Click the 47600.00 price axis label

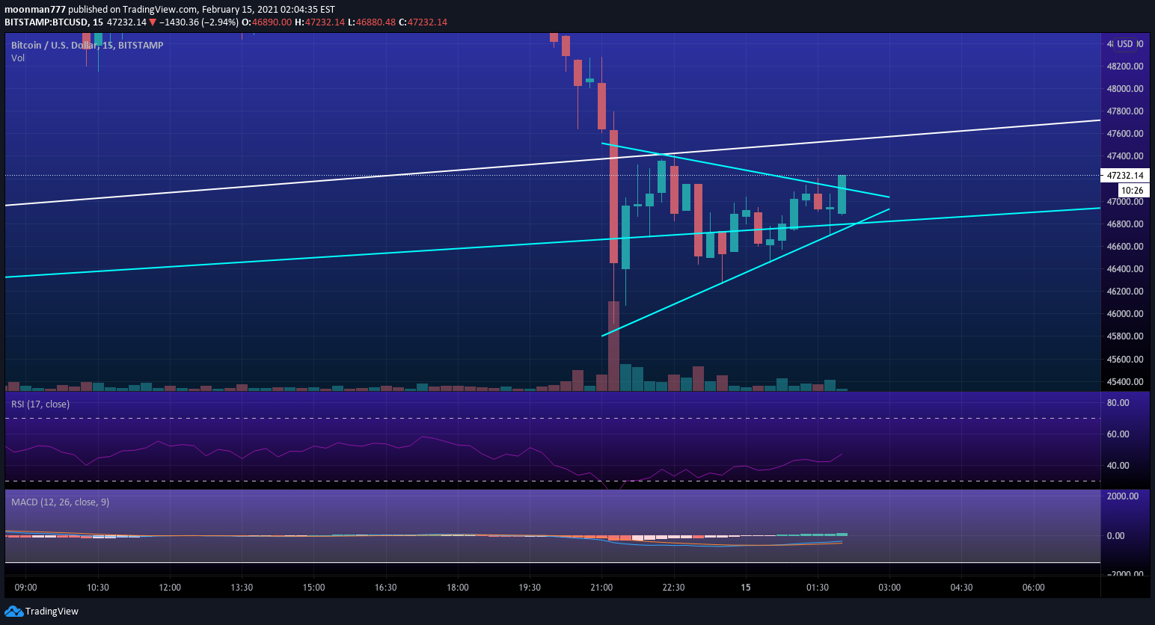(x=1125, y=133)
